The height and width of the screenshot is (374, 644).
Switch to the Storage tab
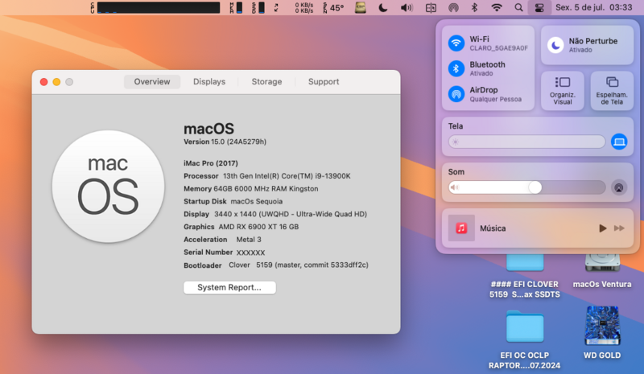tap(266, 81)
